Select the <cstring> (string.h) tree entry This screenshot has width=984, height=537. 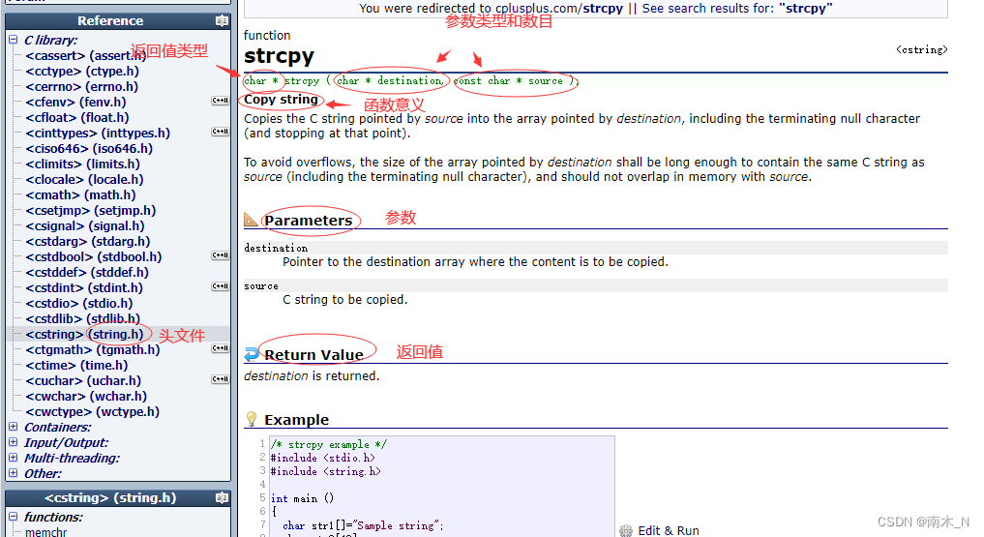click(x=85, y=335)
